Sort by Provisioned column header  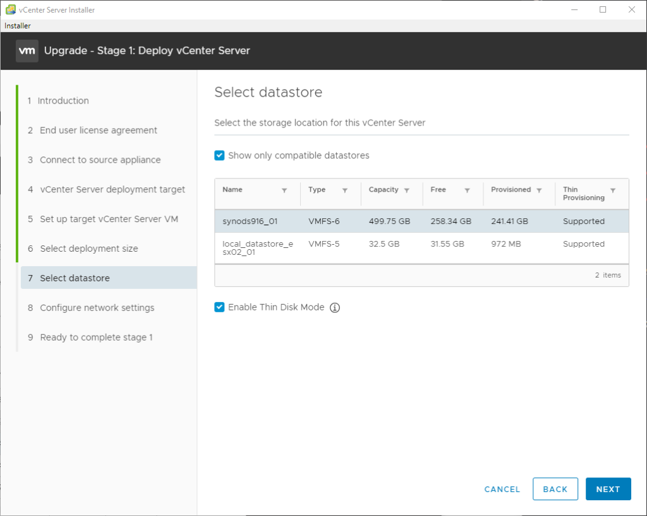[511, 189]
